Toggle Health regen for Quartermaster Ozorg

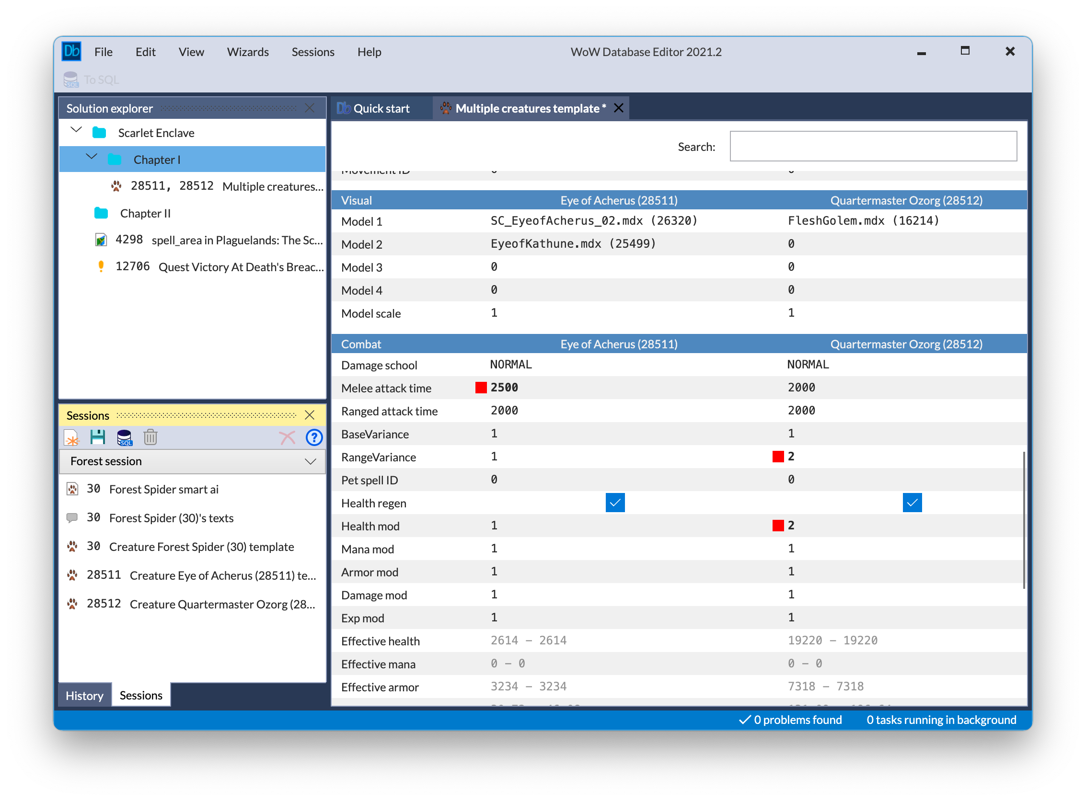click(912, 503)
